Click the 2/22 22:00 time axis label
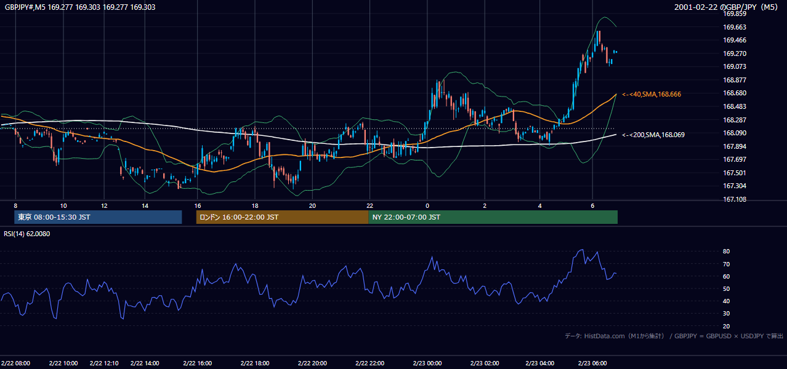Screen dimensions: 787x369 pos(369,363)
